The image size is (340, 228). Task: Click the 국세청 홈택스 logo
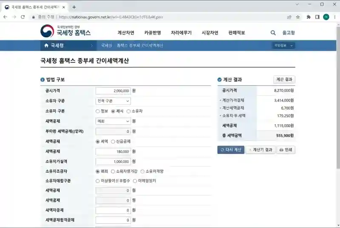65,31
